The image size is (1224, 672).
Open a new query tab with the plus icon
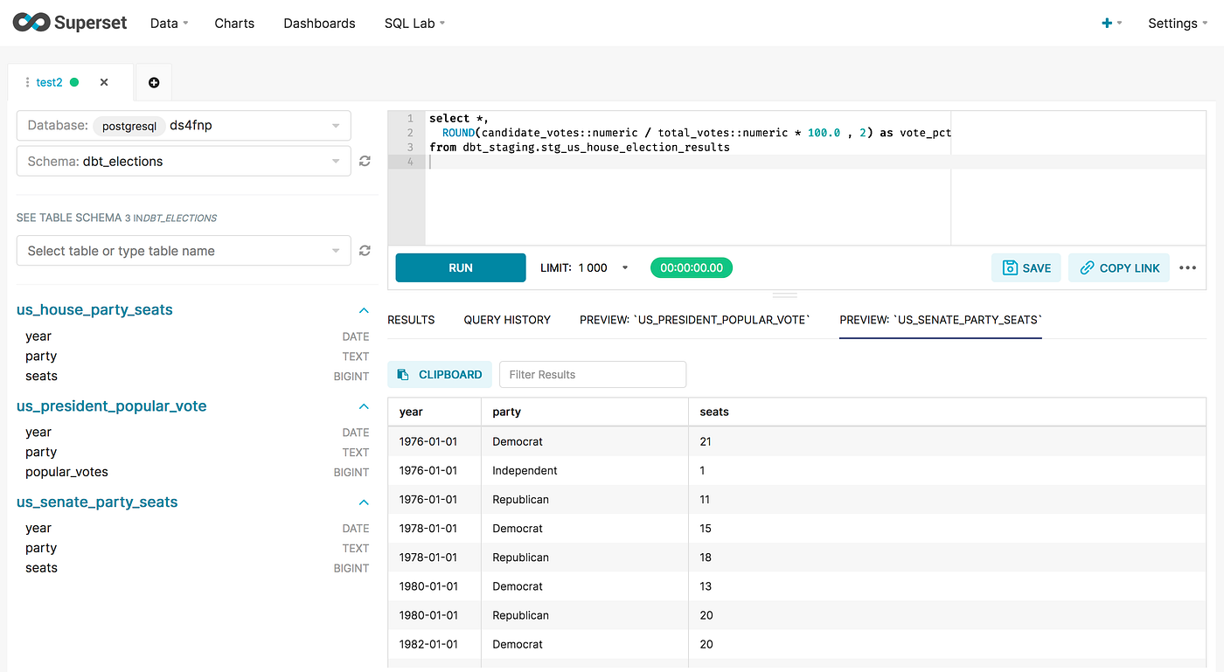[x=153, y=81]
